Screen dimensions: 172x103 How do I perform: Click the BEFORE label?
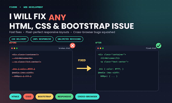(13, 43)
